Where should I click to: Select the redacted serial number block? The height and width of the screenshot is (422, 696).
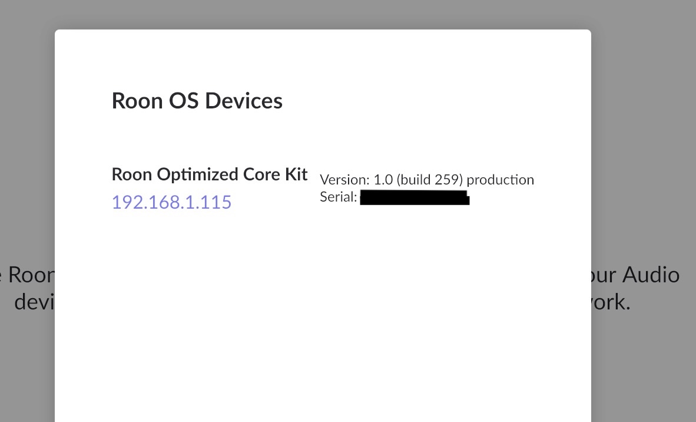[x=415, y=197]
